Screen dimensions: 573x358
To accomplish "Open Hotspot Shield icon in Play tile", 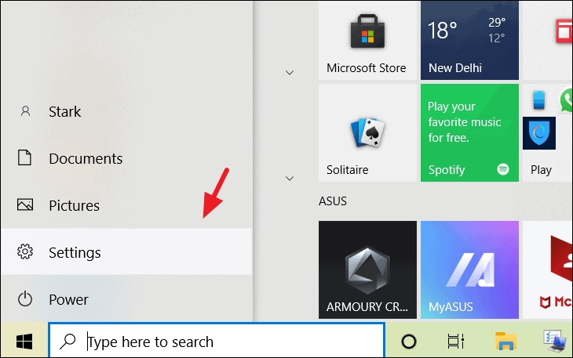I will (x=539, y=133).
